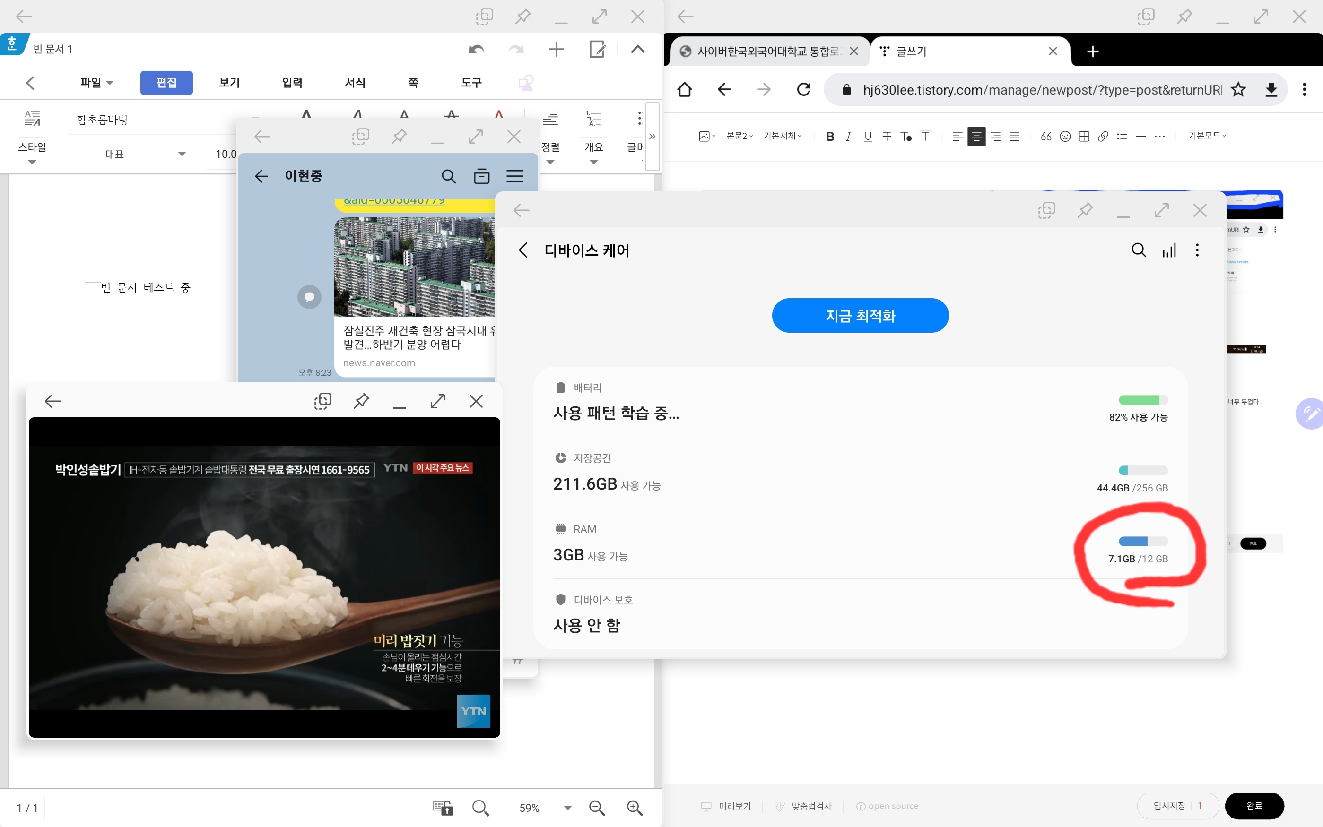Click the tistory URL address bar
This screenshot has height=827, width=1323.
[x=1041, y=90]
